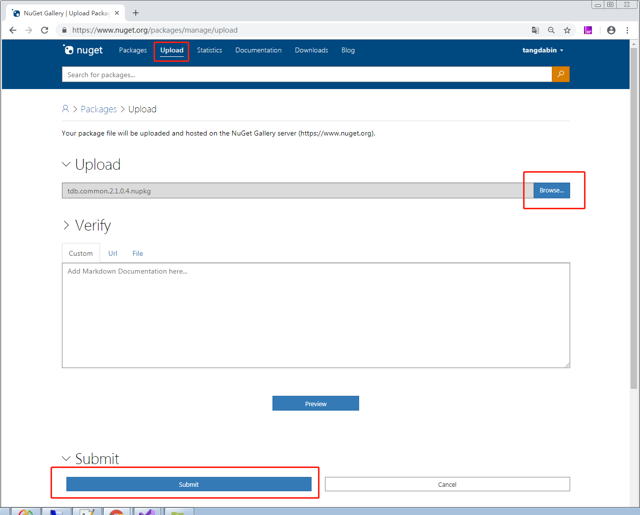The width and height of the screenshot is (640, 515).
Task: Click the Verify section heading
Action: (x=93, y=226)
